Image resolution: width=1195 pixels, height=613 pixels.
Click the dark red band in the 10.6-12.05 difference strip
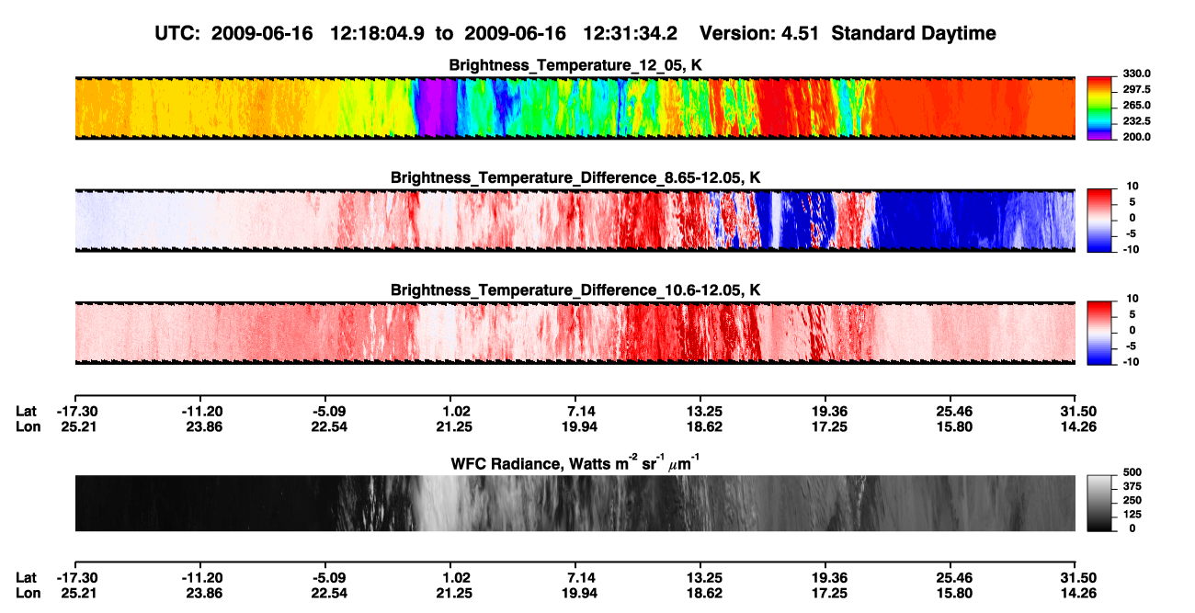(x=689, y=333)
